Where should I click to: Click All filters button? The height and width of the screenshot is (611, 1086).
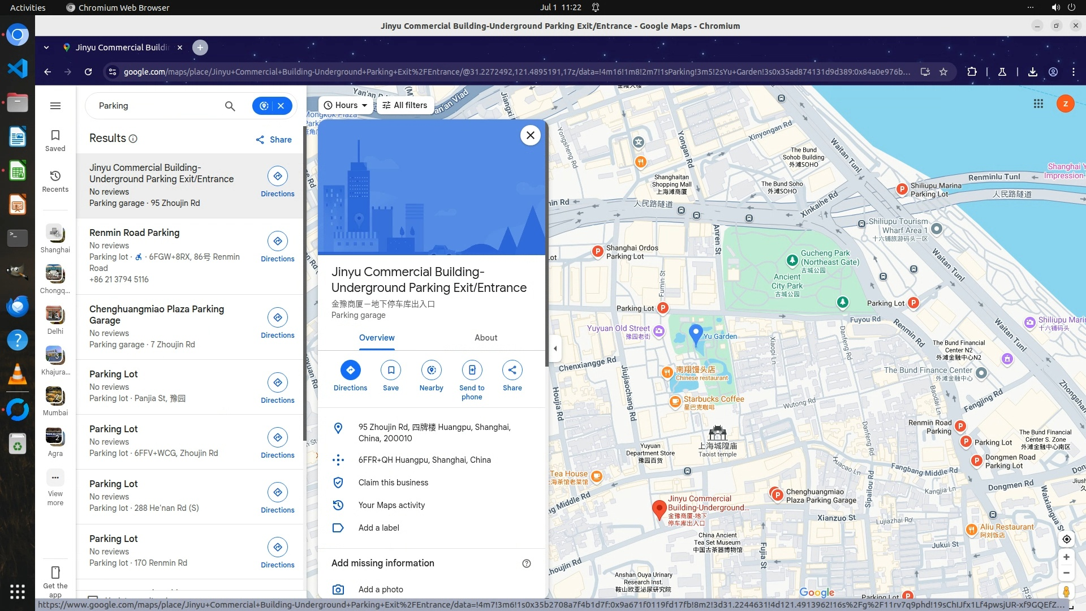(404, 105)
